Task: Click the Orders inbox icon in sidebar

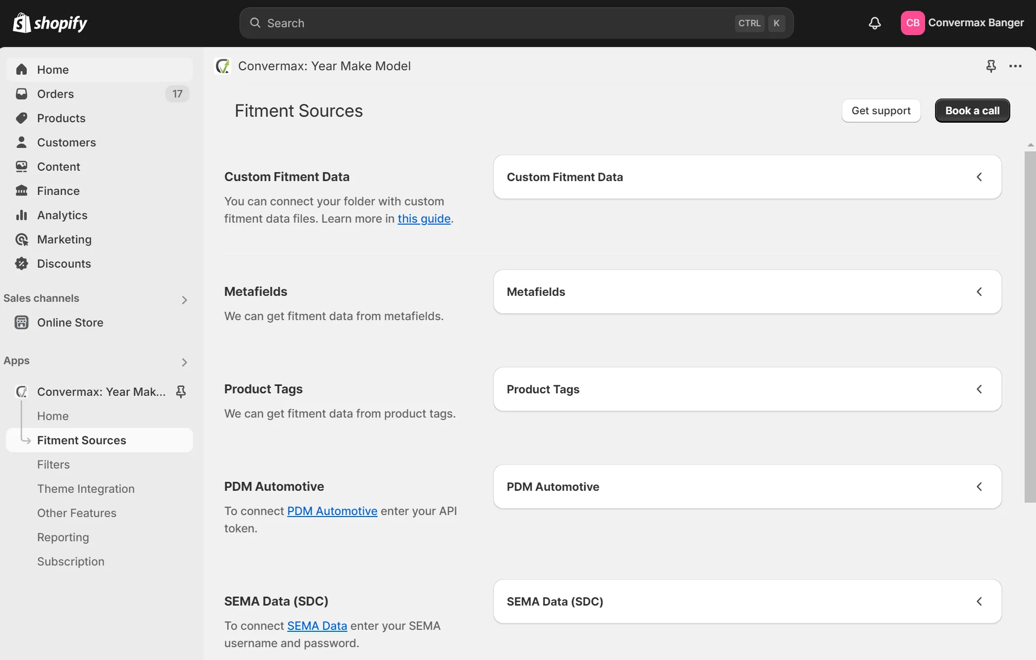Action: tap(21, 94)
